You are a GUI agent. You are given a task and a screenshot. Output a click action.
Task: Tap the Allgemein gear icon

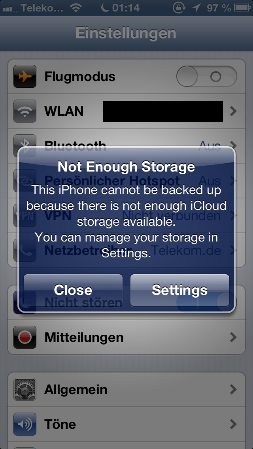[25, 389]
